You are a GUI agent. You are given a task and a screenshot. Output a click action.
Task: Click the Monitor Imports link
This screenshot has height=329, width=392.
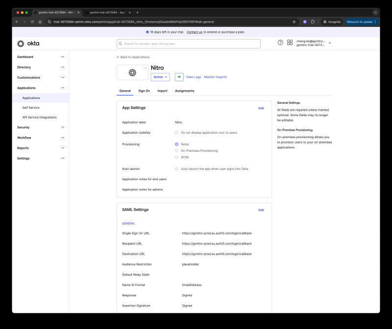(215, 77)
